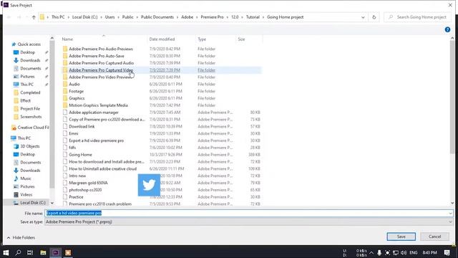Viewport: 458px width, 258px height.
Task: Open Videos under This PC
Action: click(26, 194)
